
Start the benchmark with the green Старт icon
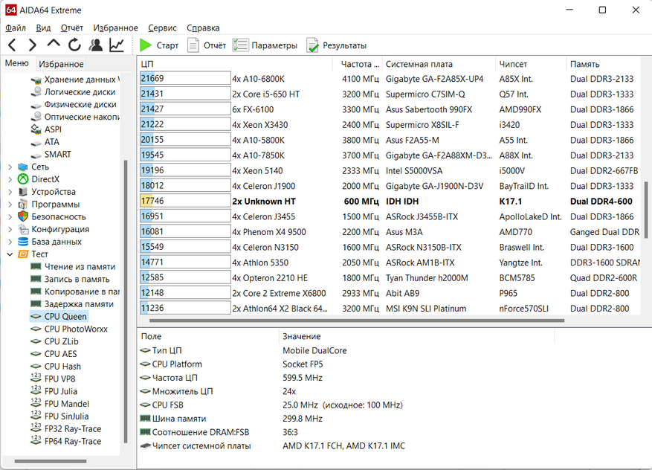[146, 45]
